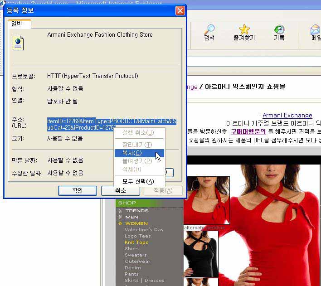
Task: Select 복사(C) copy from context menu
Action: coord(132,153)
